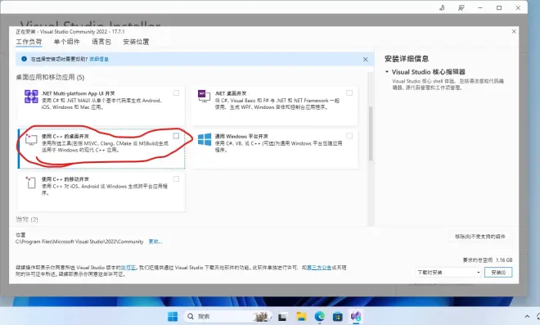This screenshot has width=540, height=325.
Task: Check the .NET Multi-platform App UI 开发 checkbox
Action: tap(176, 93)
